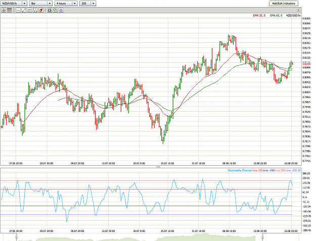
Task: Click the -388.46 CCI axis value
Action: (x=306, y=230)
